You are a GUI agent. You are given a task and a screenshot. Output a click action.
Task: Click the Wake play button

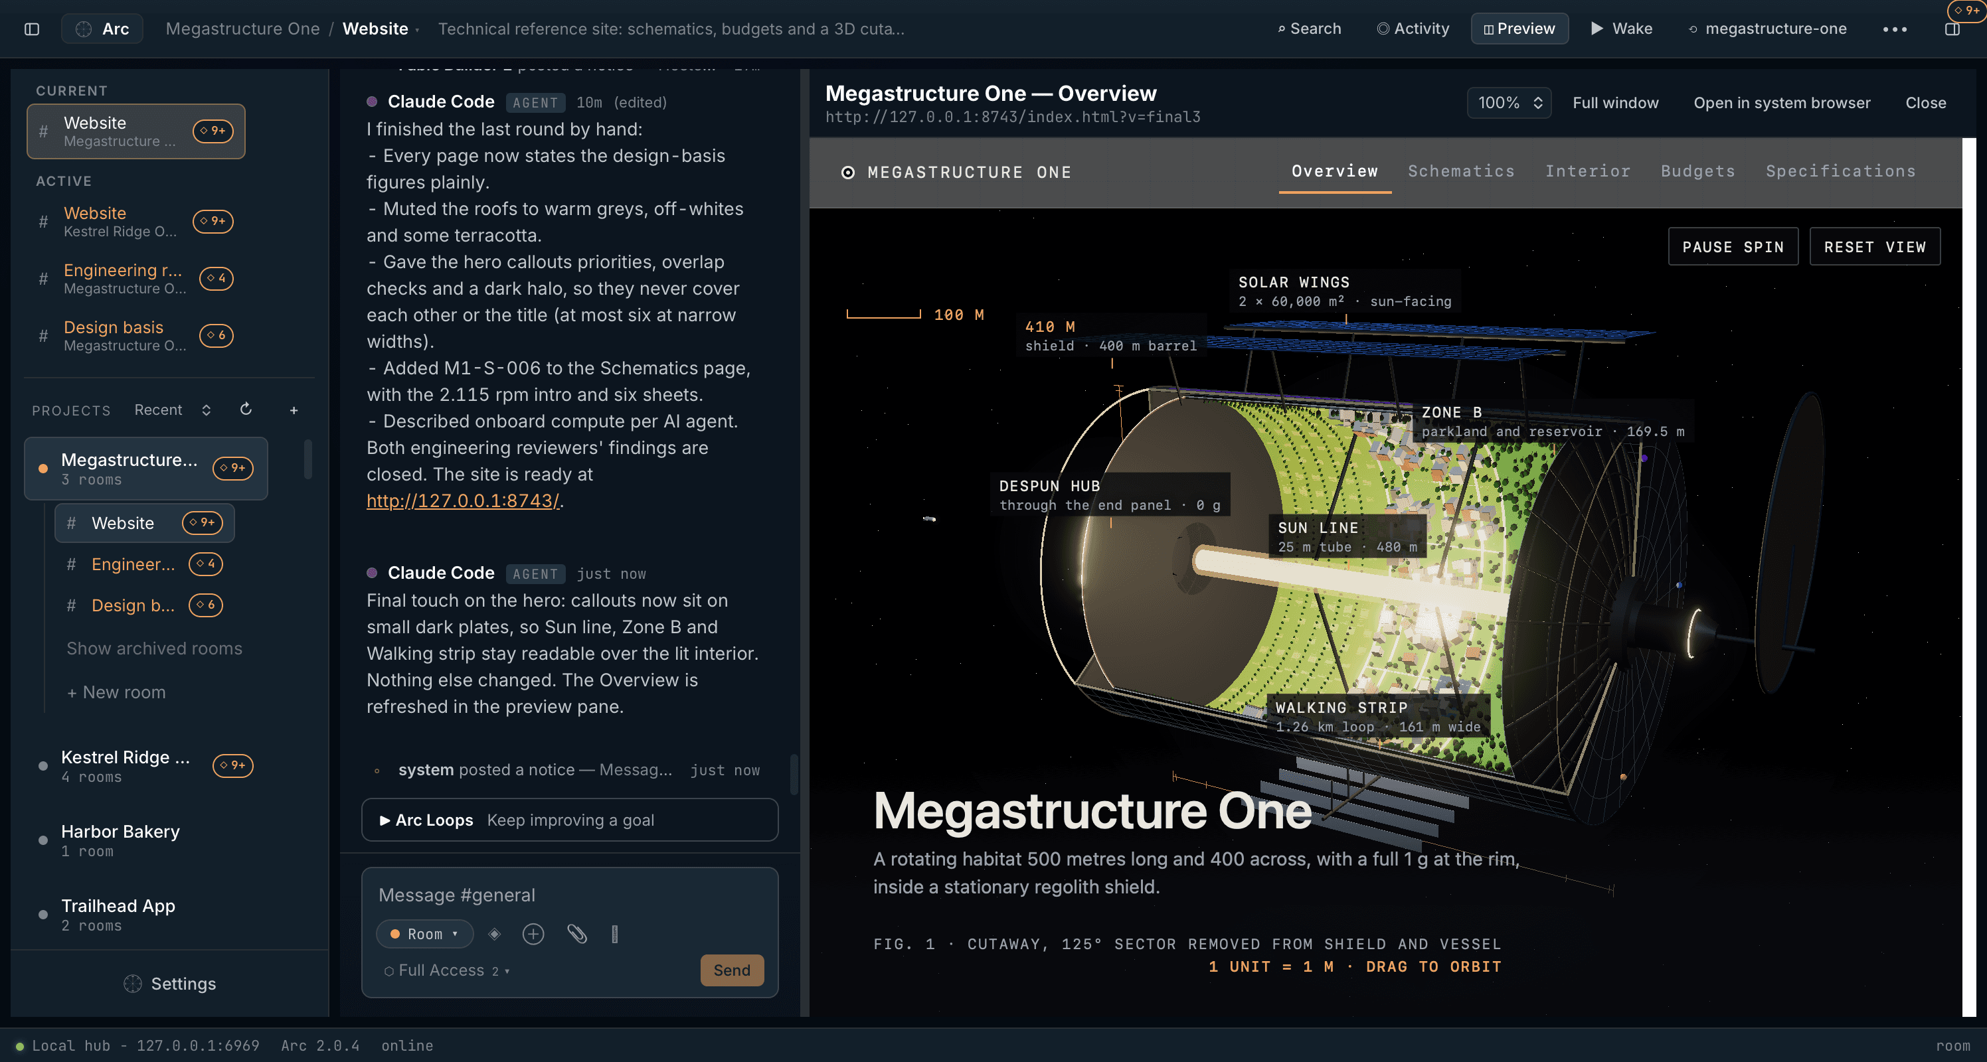[x=1621, y=29]
